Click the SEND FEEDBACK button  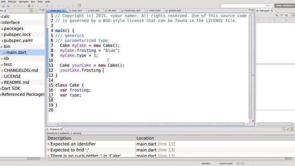tap(285, 6)
